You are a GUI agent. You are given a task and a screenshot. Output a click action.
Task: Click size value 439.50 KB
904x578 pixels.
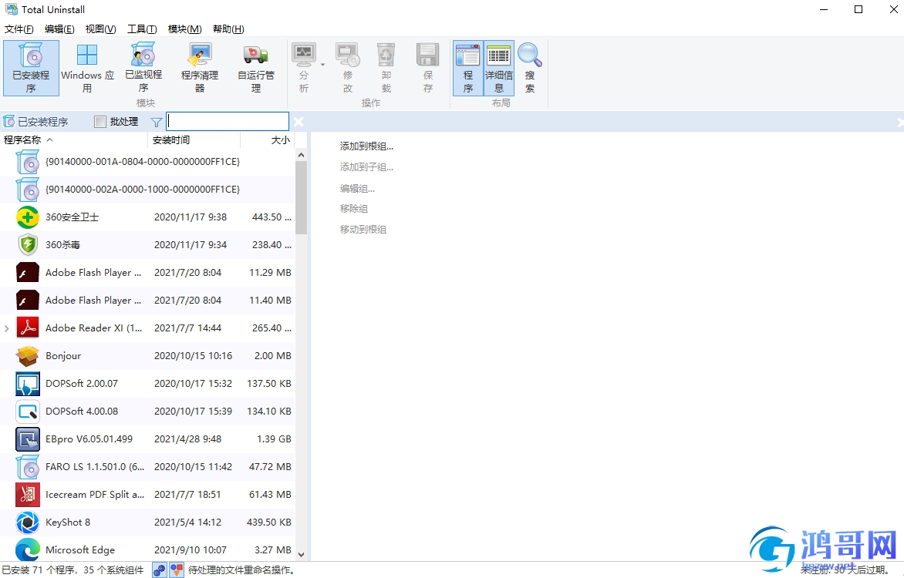coord(269,522)
